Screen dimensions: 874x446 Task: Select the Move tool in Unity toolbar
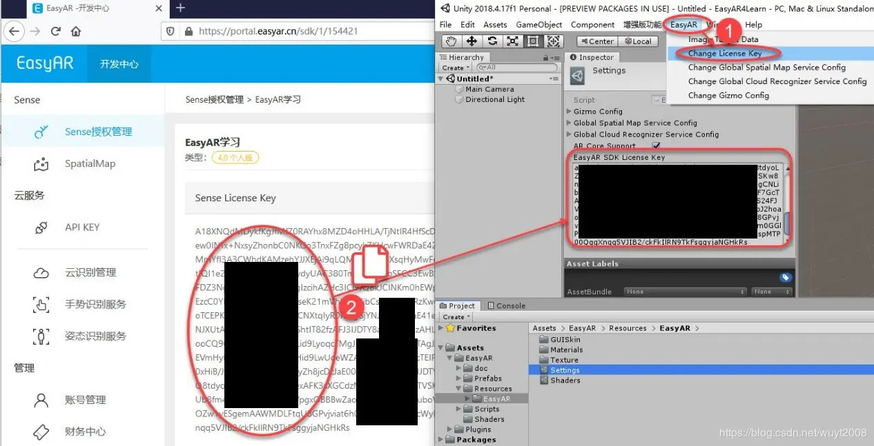pos(472,41)
